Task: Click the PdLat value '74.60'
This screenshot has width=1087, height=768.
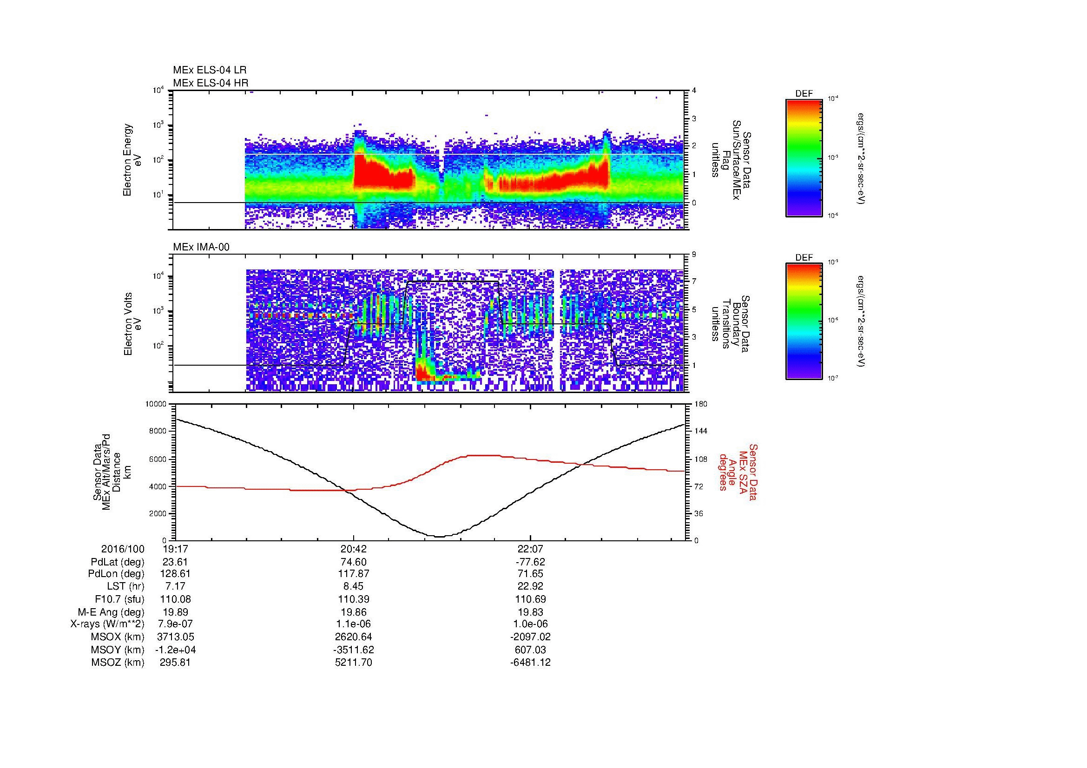Action: tap(353, 562)
